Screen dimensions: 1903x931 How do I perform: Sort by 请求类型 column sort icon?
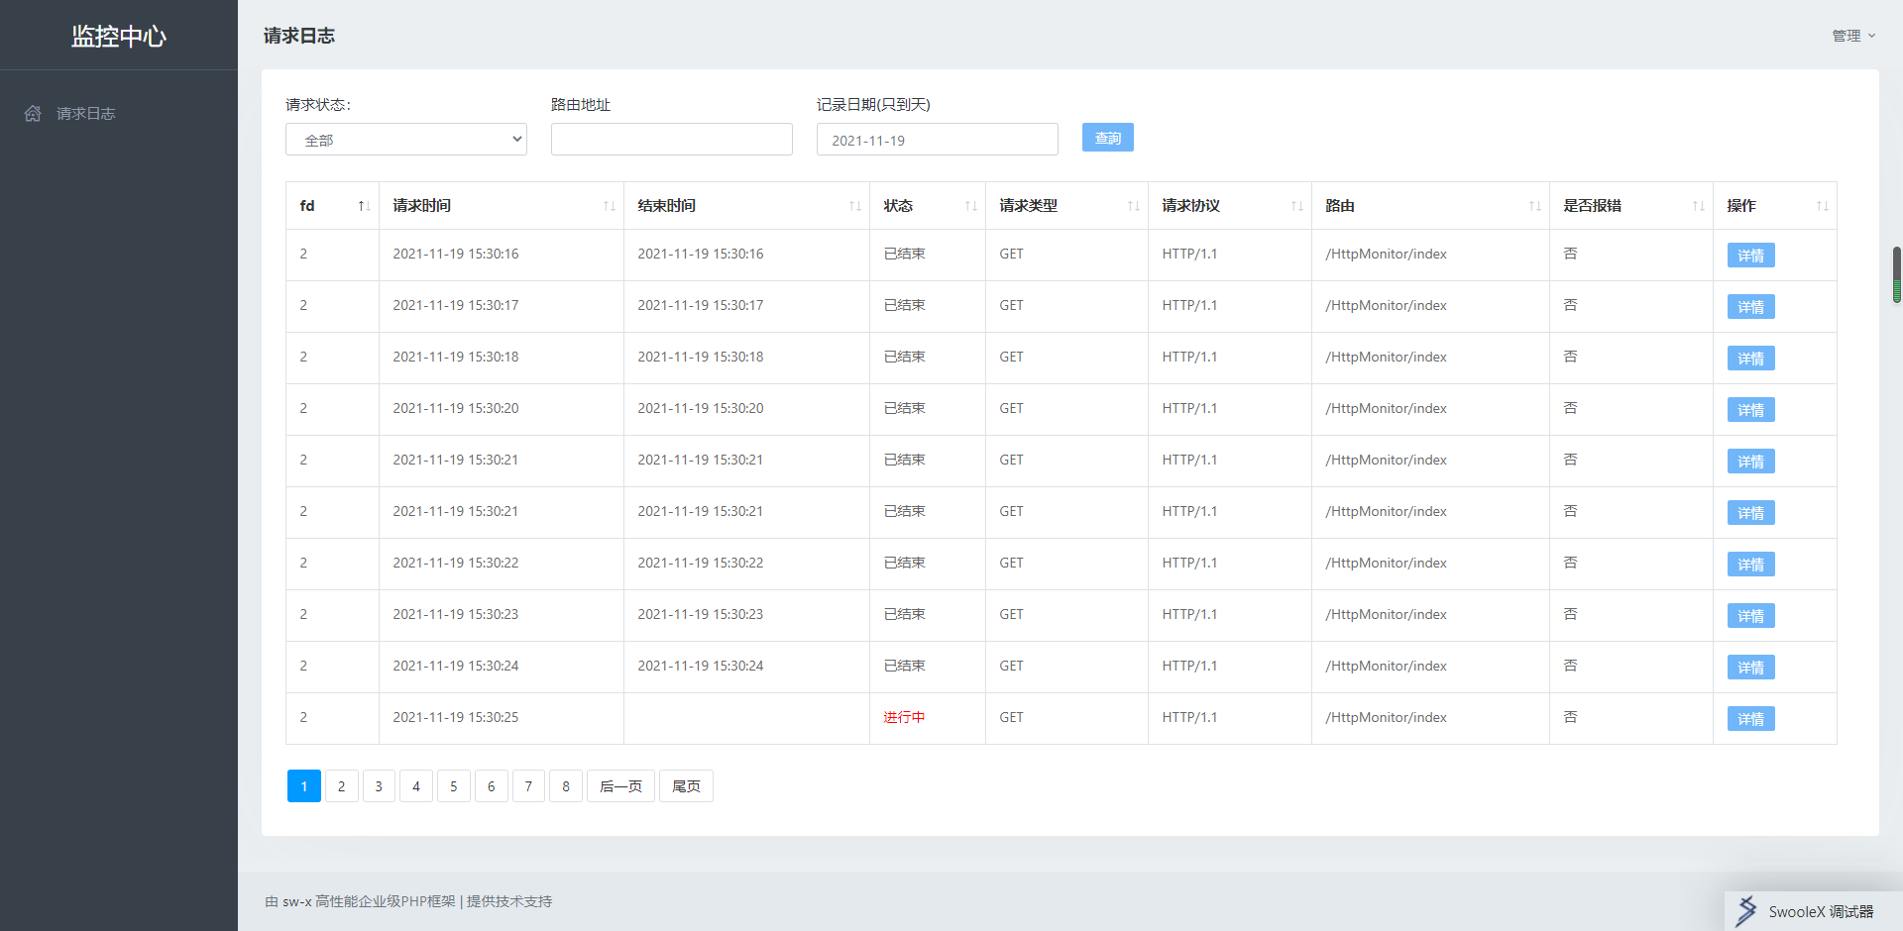coord(1133,206)
